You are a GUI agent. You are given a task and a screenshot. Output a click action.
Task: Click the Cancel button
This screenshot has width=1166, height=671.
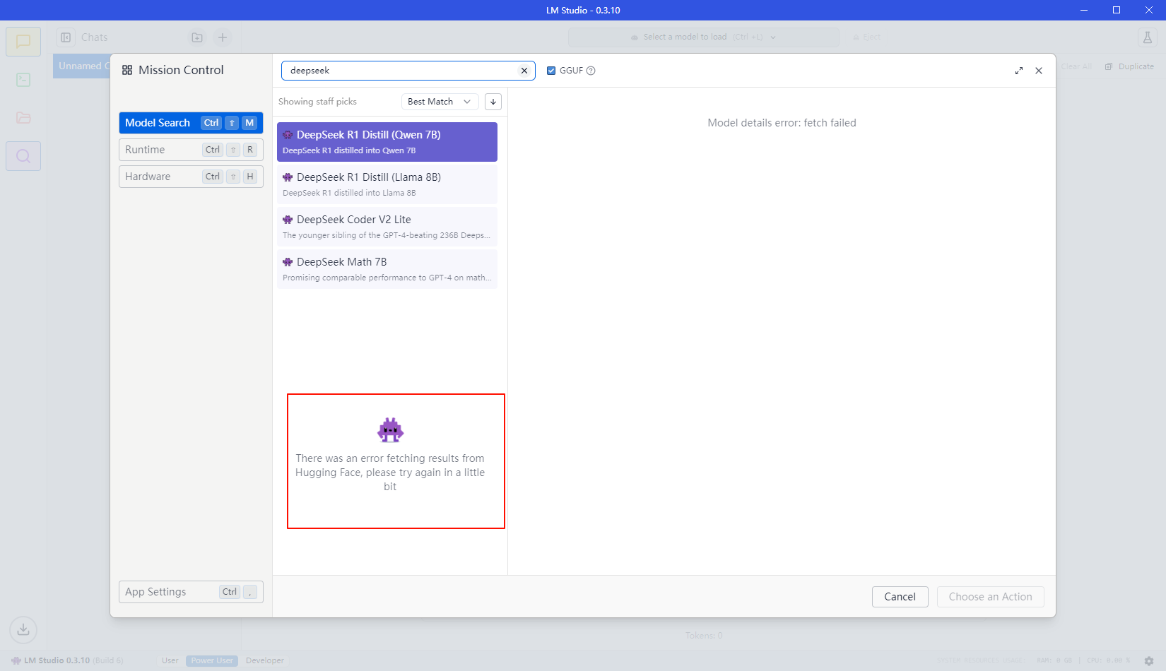tap(900, 597)
